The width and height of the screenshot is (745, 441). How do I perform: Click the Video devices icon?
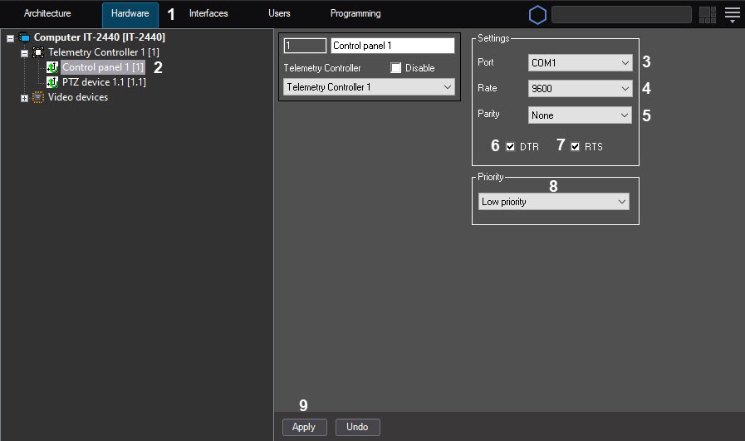[x=38, y=97]
